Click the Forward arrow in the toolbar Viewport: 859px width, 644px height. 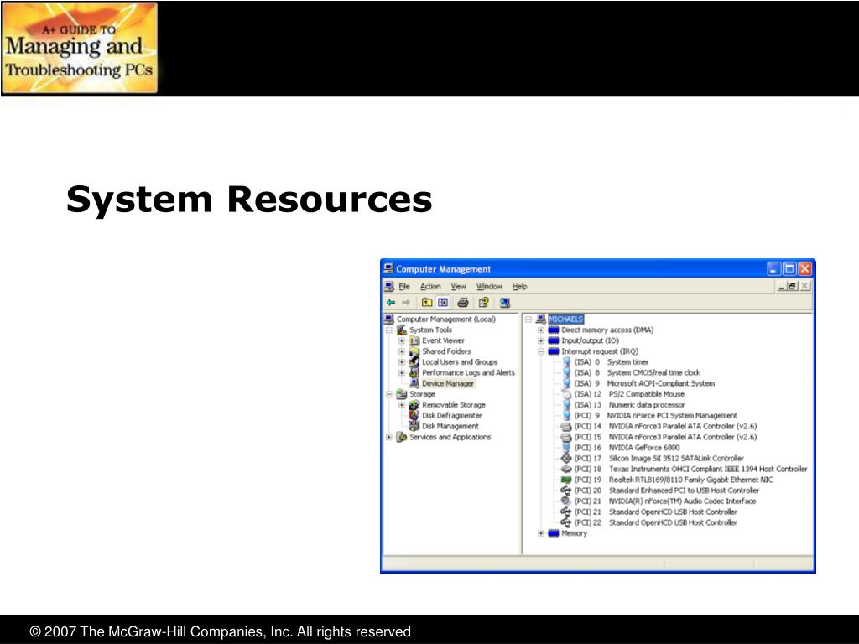[406, 302]
